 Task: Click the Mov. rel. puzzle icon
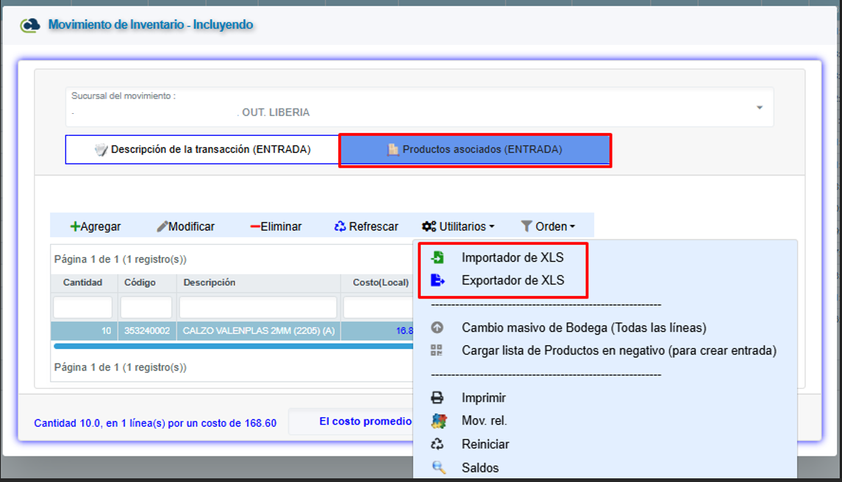coord(438,421)
